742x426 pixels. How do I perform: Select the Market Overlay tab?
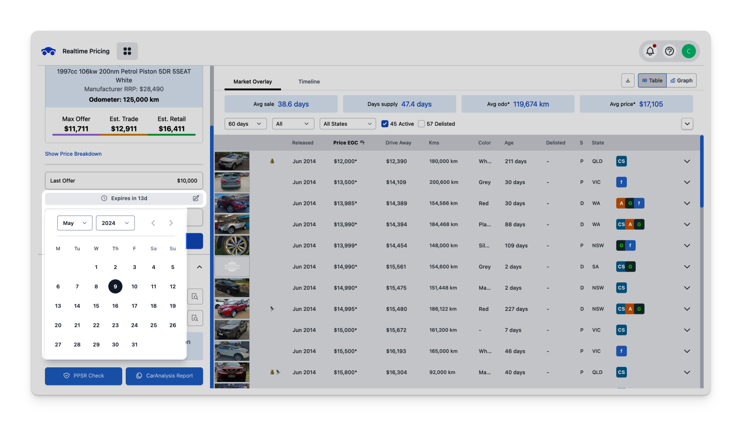click(252, 82)
